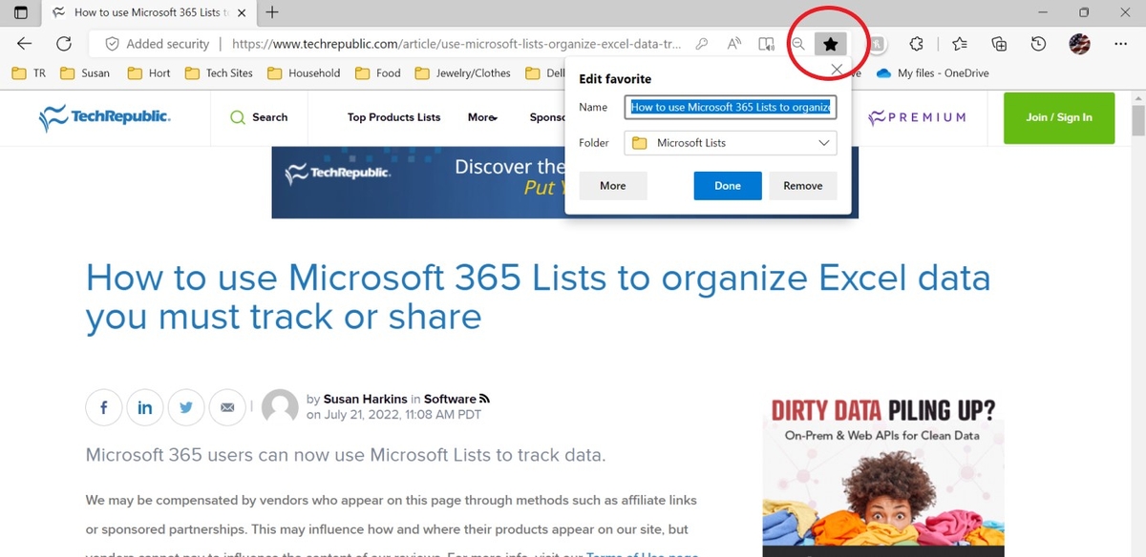
Task: Click the browser profile avatar
Action: coord(1080,44)
